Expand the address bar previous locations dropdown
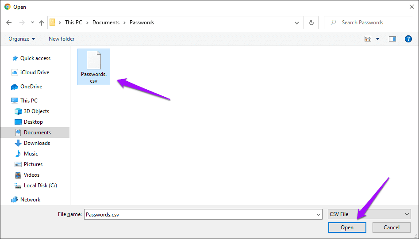 (x=297, y=23)
